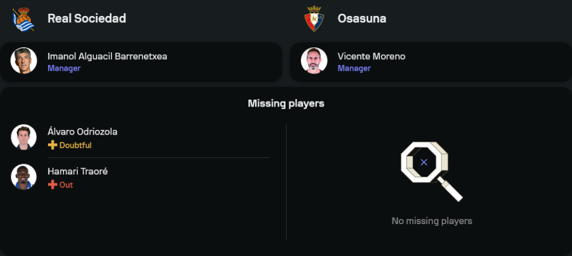Click the yellow Doubtful cross icon

[53, 145]
